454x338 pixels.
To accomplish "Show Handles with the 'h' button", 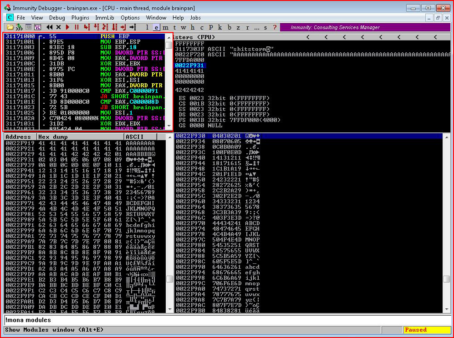I will pos(193,27).
